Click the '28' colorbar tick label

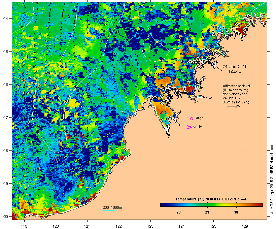coord(178,212)
